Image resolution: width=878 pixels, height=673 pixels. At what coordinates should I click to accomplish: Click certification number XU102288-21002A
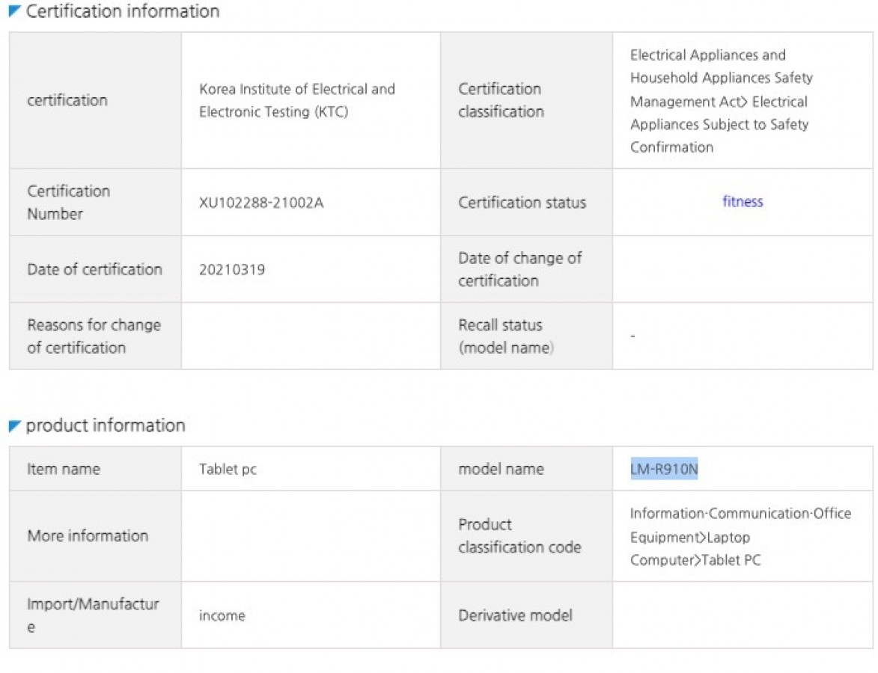[261, 203]
